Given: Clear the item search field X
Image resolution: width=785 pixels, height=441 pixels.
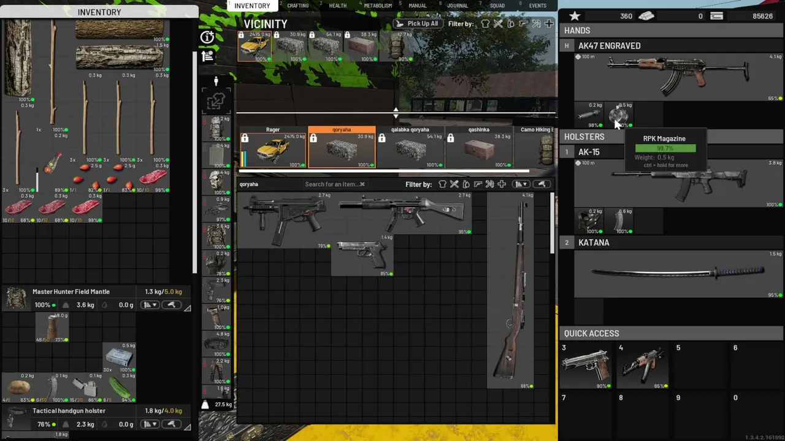Looking at the screenshot, I should coord(362,184).
